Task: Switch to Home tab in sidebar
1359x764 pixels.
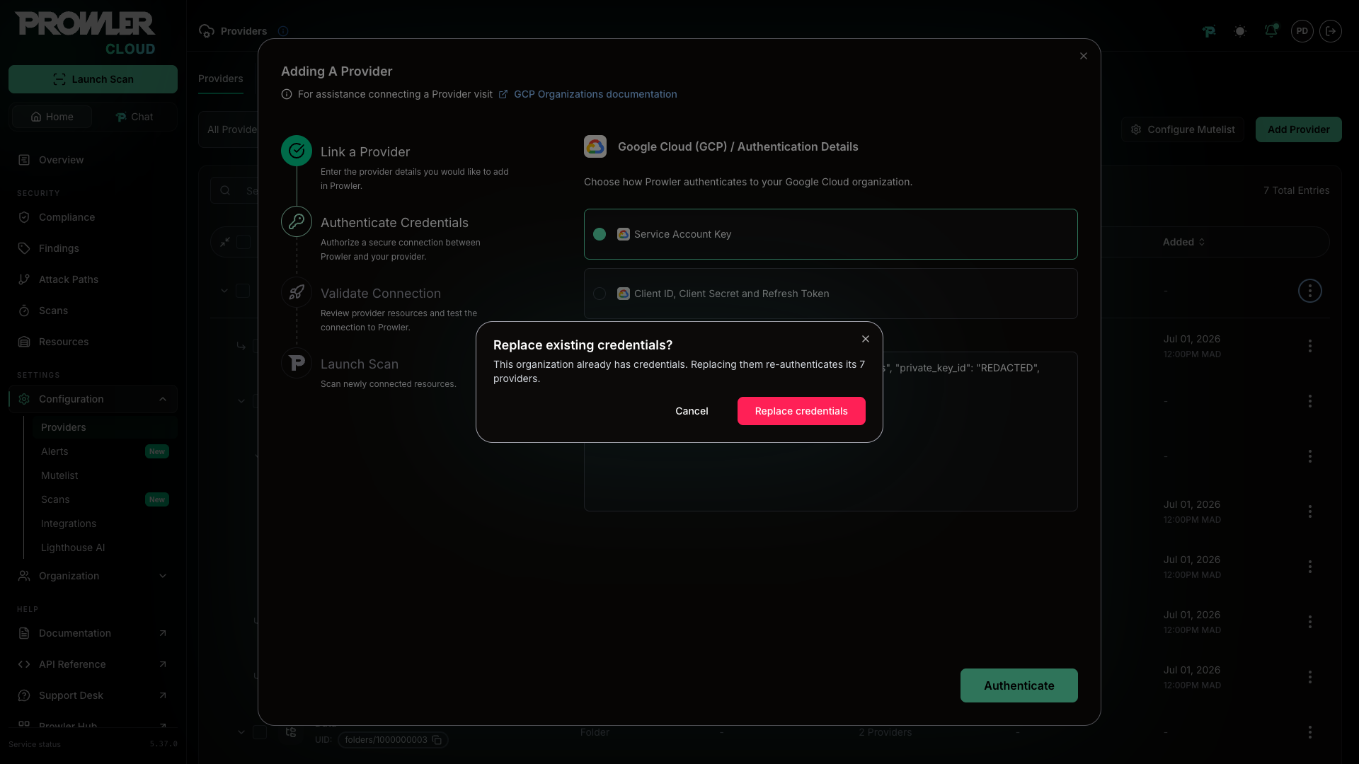Action: click(x=52, y=117)
